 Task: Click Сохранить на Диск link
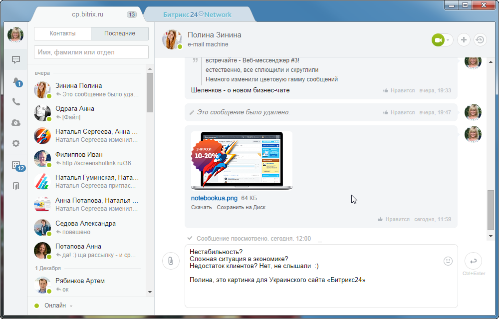(241, 207)
